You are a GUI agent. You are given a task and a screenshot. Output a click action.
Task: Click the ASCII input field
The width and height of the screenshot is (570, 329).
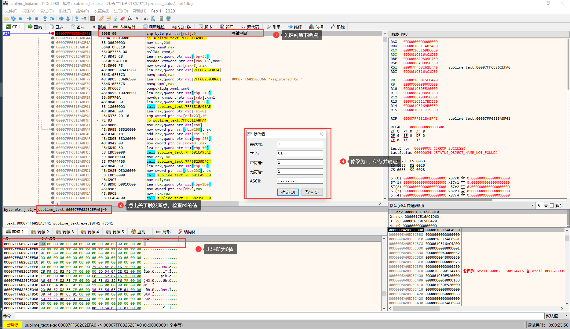coord(300,181)
